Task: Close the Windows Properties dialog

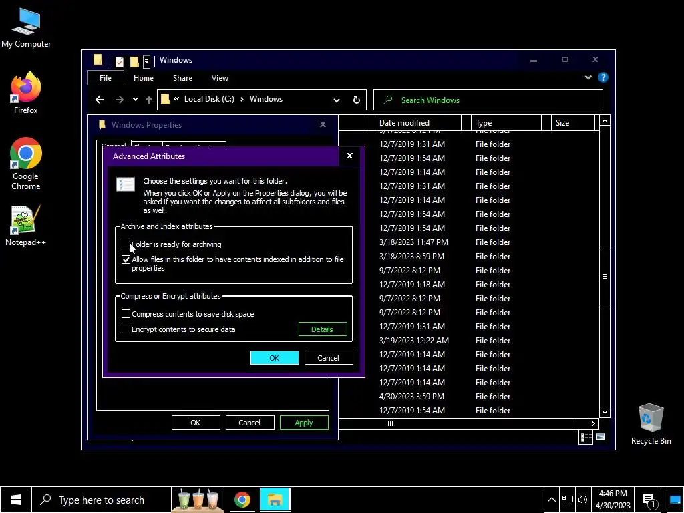Action: pos(323,124)
